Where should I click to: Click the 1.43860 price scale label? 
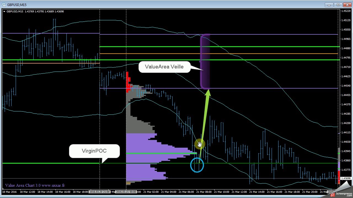point(346,161)
